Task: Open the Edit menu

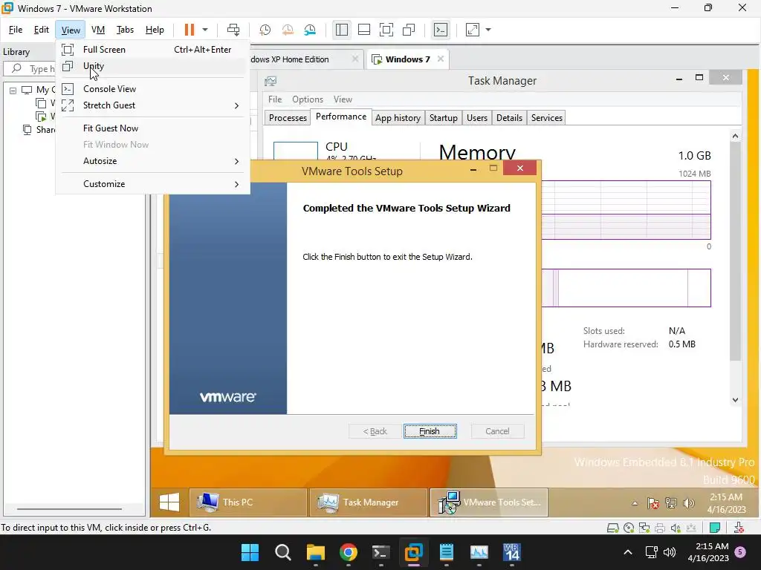Action: (42, 30)
